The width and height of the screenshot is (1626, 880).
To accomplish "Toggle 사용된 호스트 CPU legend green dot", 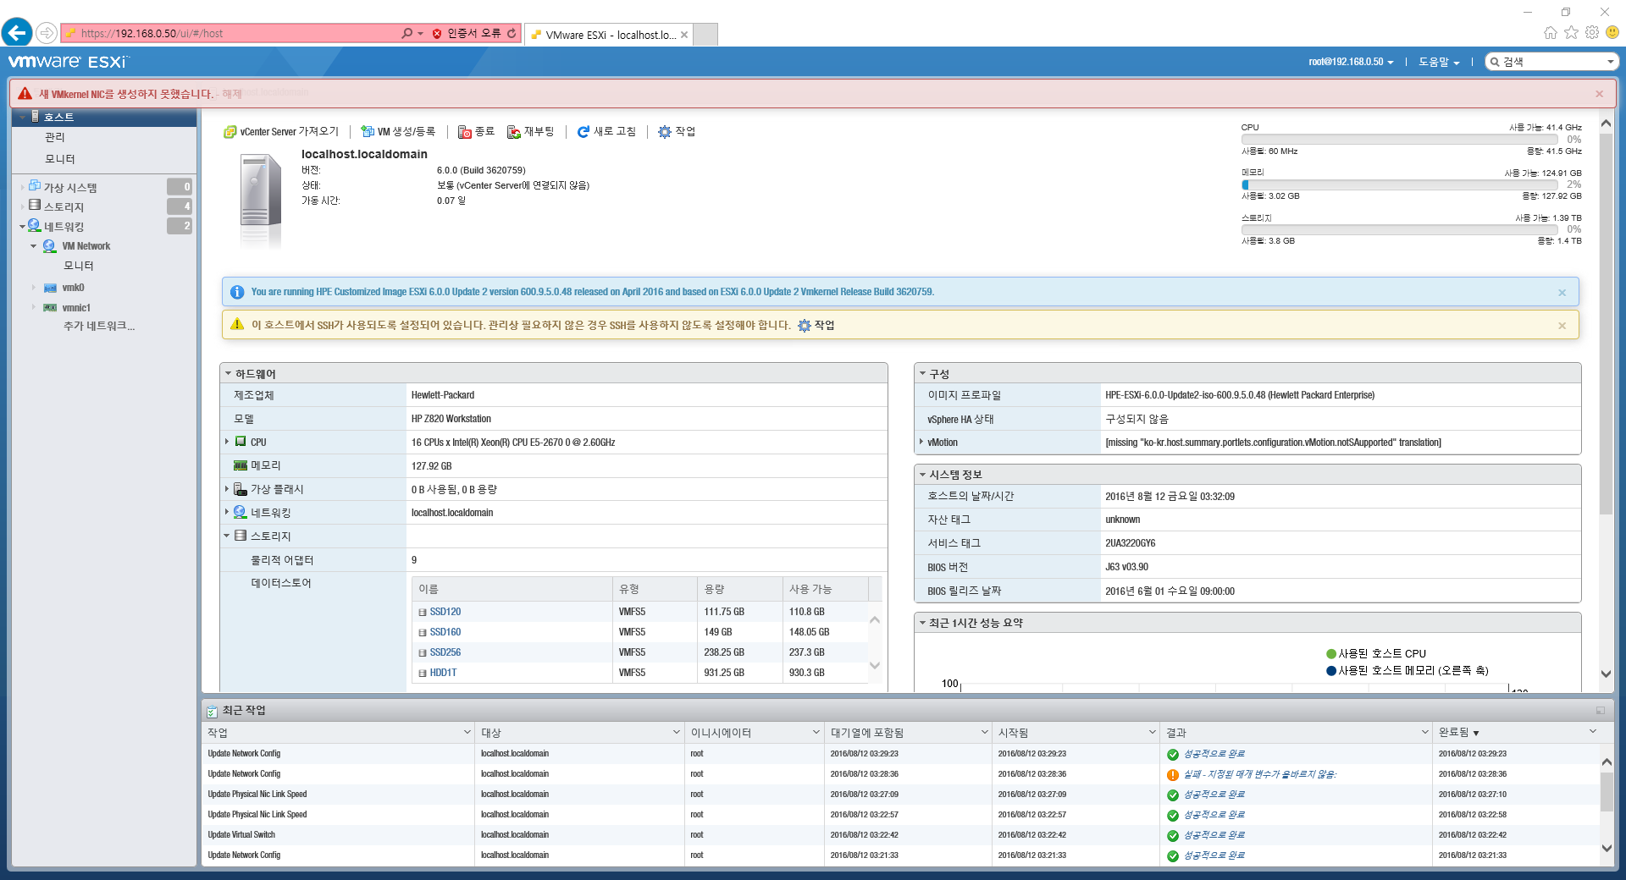I will 1331,654.
